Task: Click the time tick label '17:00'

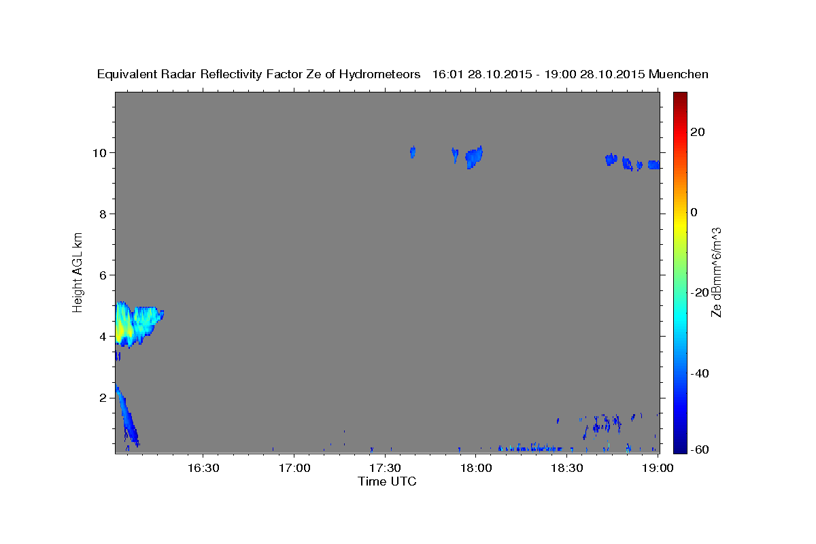Action: (294, 468)
